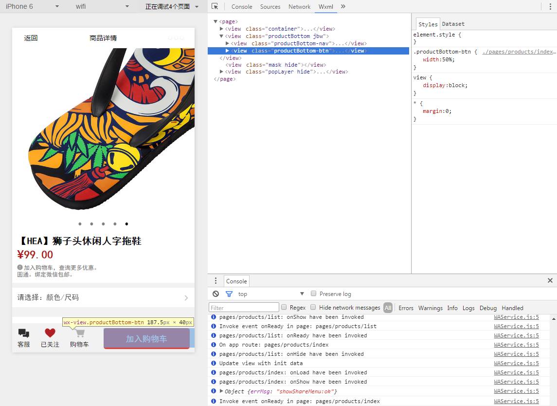This screenshot has width=557, height=406.
Task: Activate the element inspector cursor icon
Action: pos(215,6)
